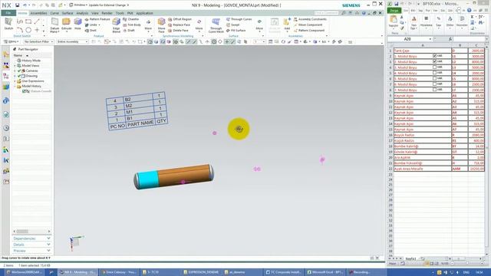Screen dimensions: 491x276
Task: Select the circle sketch curve tool
Action: (28, 30)
